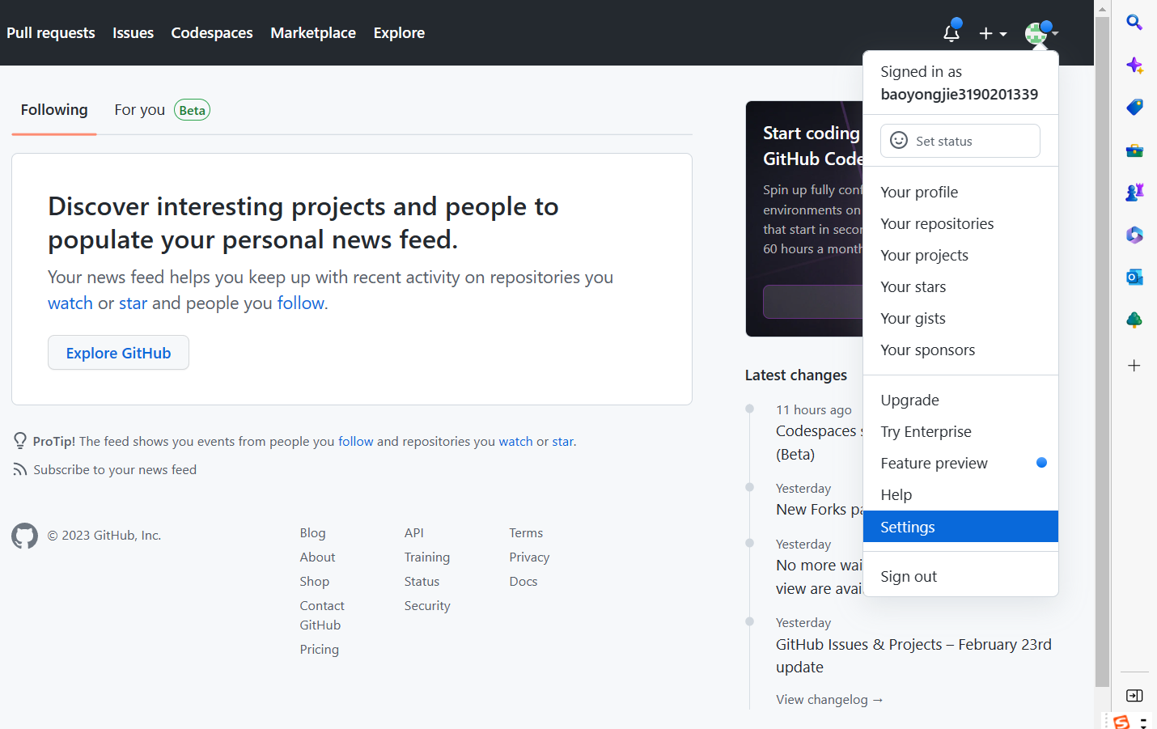
Task: Open Subscribe to your news feed link
Action: tap(114, 470)
